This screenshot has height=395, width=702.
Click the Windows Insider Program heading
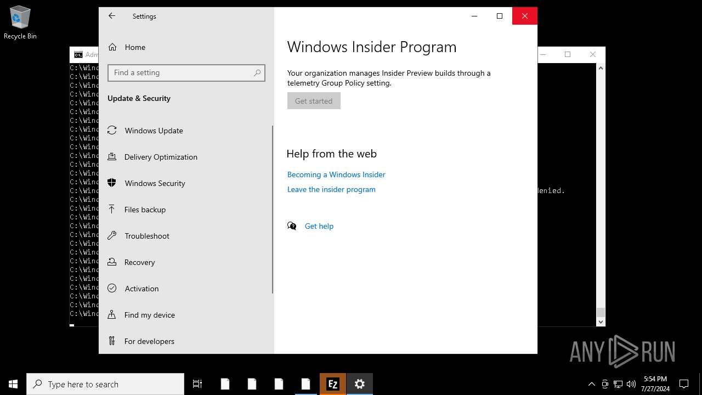[x=372, y=47]
